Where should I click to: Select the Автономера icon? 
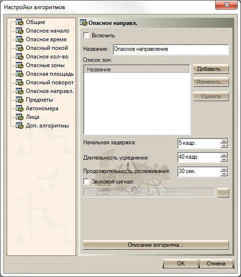(20, 108)
